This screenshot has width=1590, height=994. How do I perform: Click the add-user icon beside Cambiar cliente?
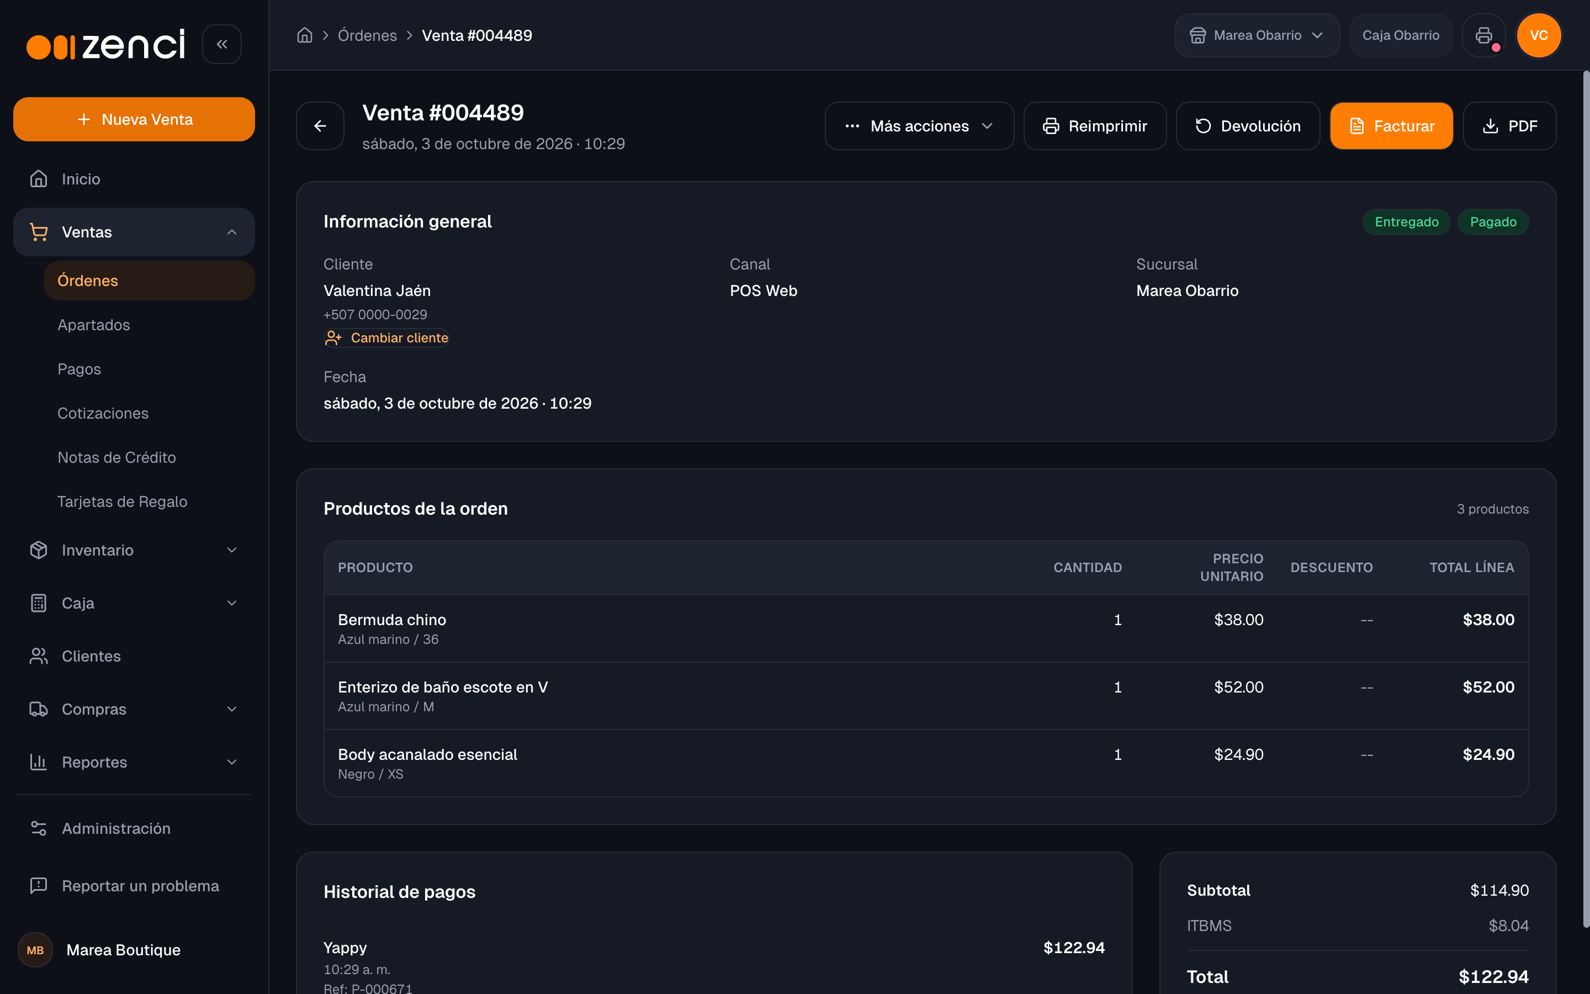click(x=333, y=338)
